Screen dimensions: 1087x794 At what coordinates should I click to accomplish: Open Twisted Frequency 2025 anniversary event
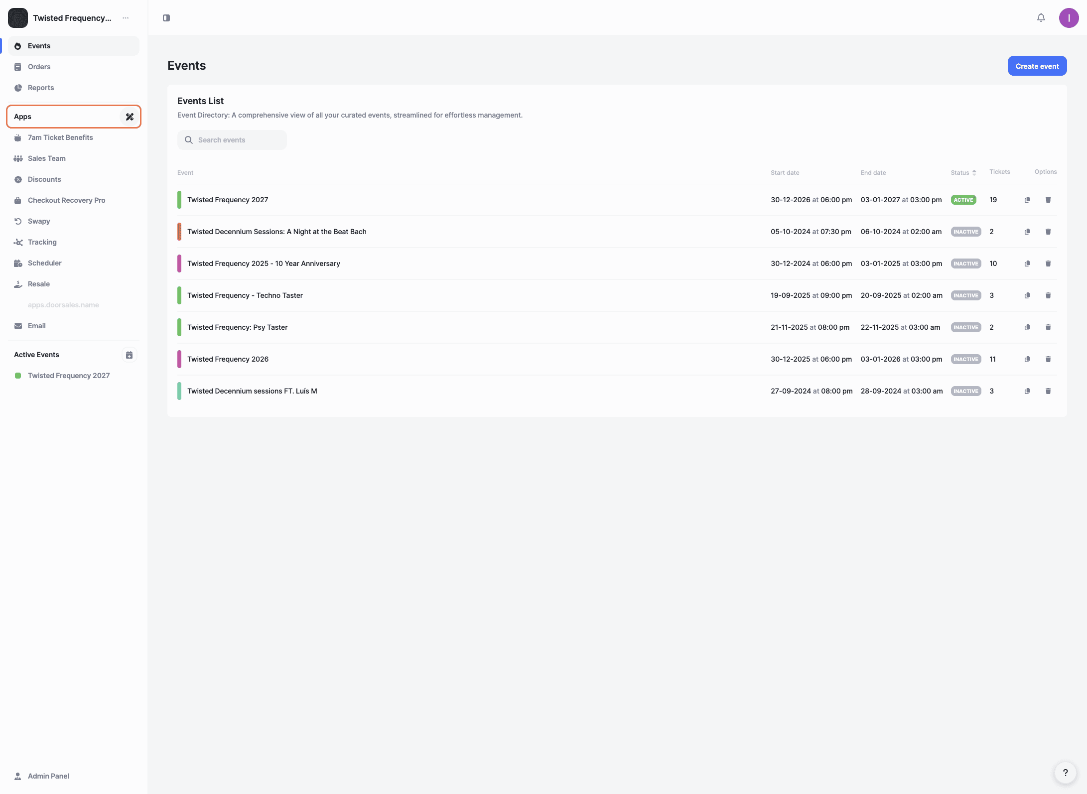point(264,264)
